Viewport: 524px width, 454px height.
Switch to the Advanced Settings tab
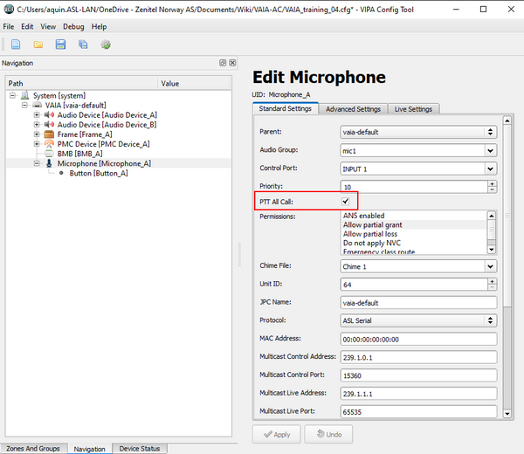coord(353,109)
